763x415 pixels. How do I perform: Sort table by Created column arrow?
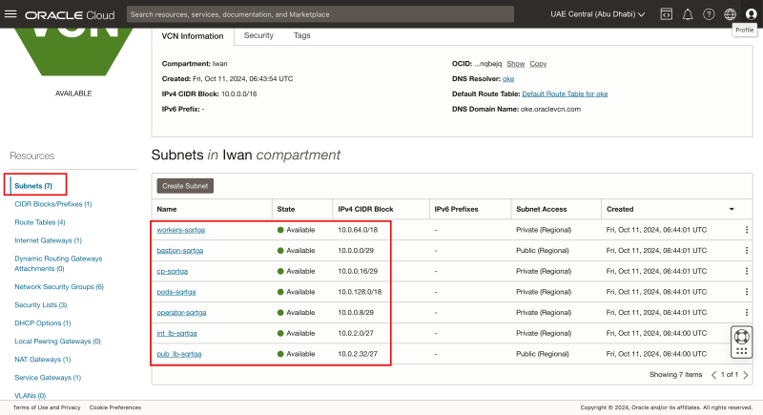tap(732, 208)
